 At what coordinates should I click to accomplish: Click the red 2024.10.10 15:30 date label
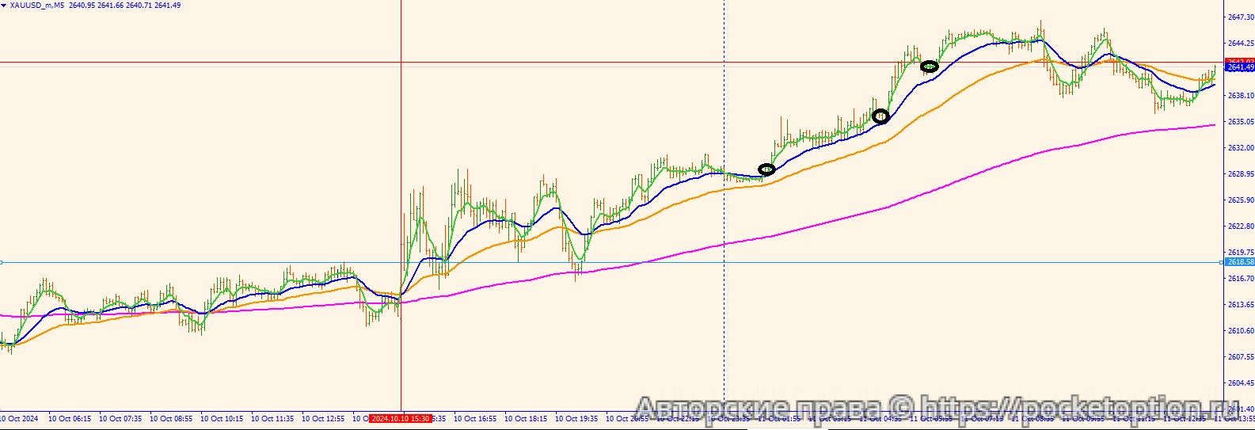tap(401, 418)
